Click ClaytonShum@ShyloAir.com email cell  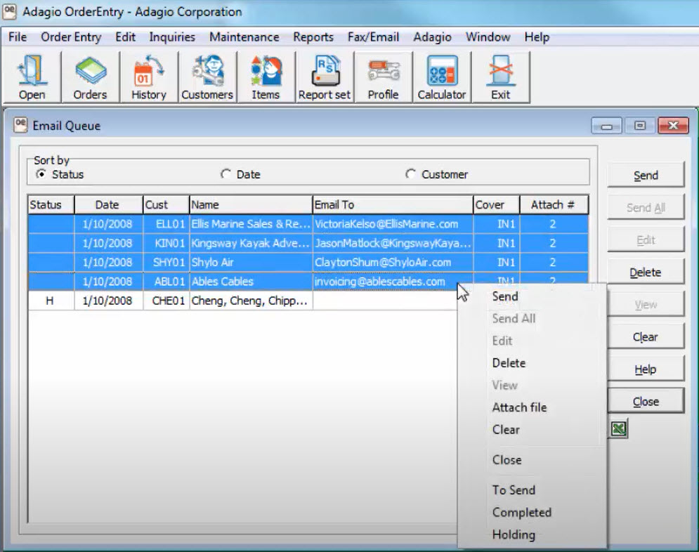coord(393,262)
